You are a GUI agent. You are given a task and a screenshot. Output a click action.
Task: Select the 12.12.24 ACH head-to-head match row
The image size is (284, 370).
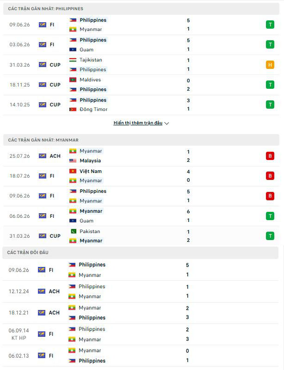(141, 291)
